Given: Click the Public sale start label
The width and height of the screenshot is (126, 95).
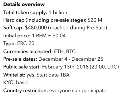Looking at the screenshot, I should point(22,67).
